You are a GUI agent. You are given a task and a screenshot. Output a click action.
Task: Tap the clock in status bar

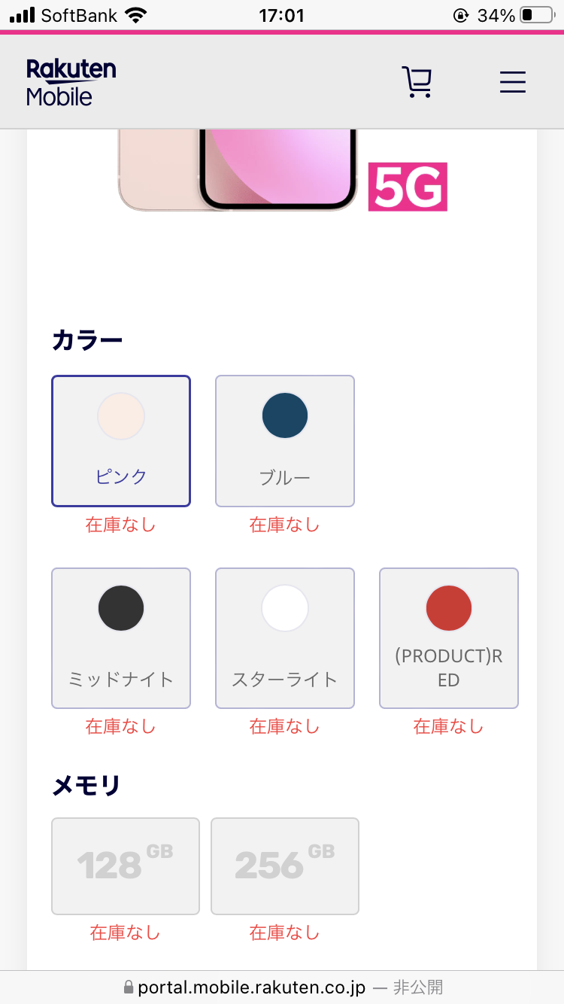[x=281, y=15]
